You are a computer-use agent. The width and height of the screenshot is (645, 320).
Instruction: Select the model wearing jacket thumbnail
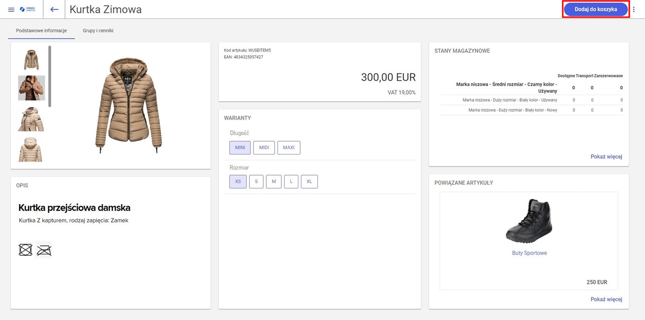[x=31, y=88]
